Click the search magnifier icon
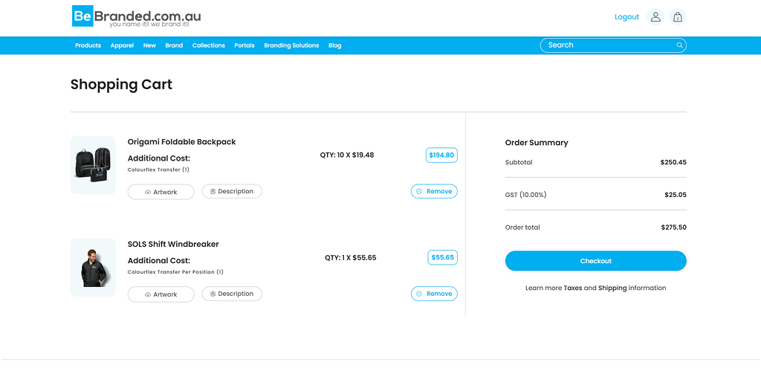The height and width of the screenshot is (368, 761). [x=679, y=45]
